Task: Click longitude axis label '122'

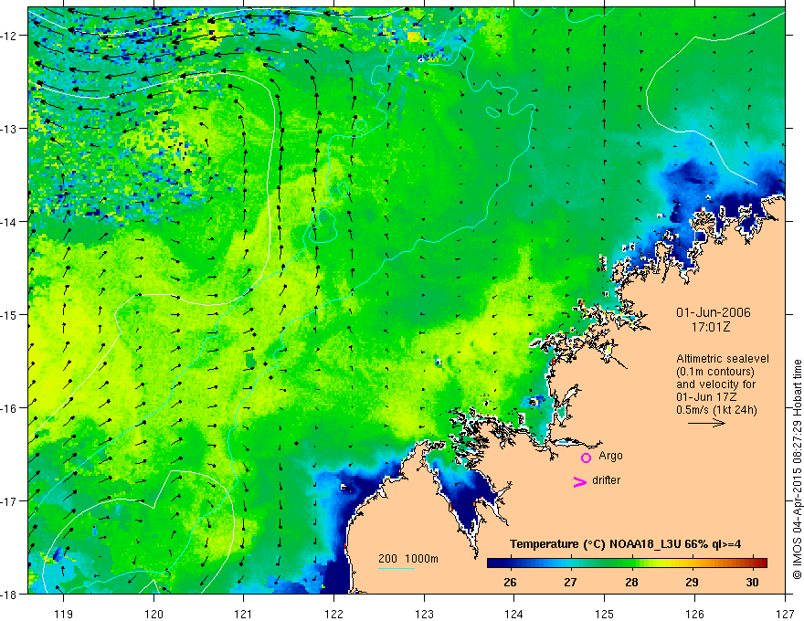Action: tap(333, 614)
